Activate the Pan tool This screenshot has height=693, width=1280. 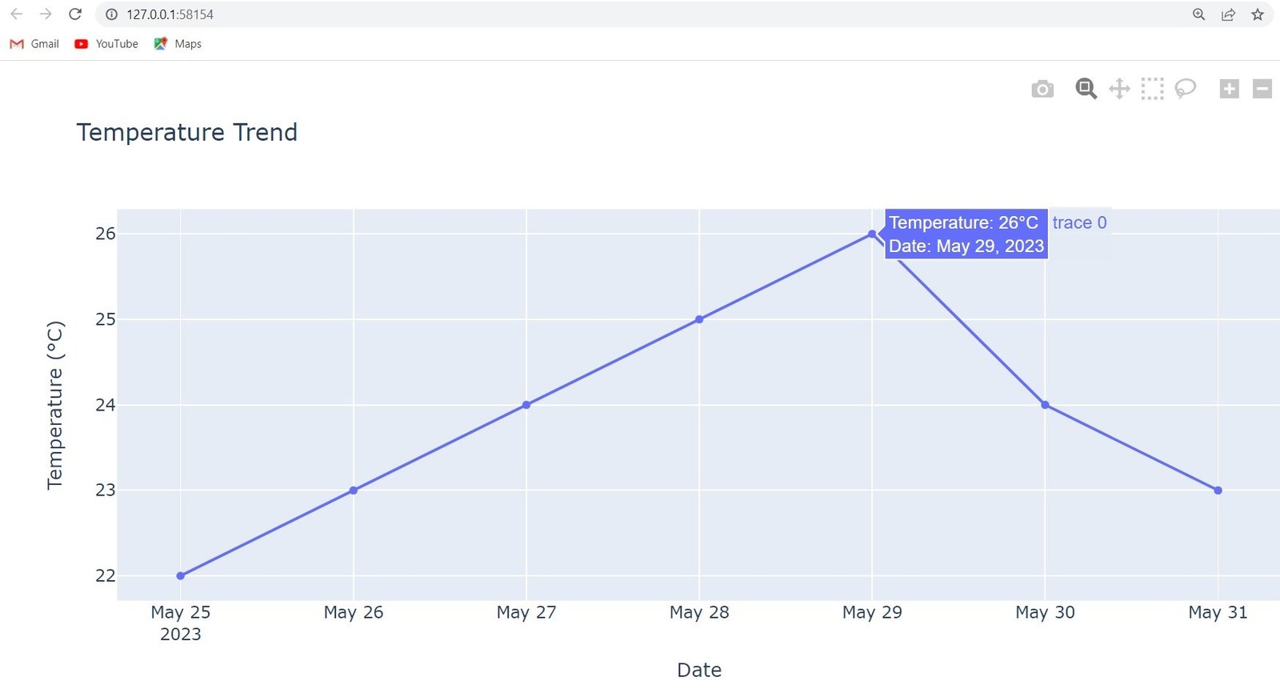[1119, 89]
